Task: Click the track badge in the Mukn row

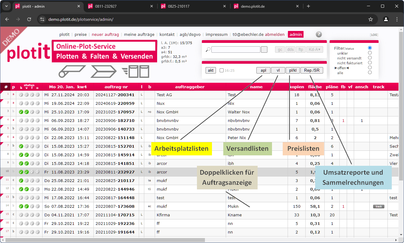Action: (379, 206)
